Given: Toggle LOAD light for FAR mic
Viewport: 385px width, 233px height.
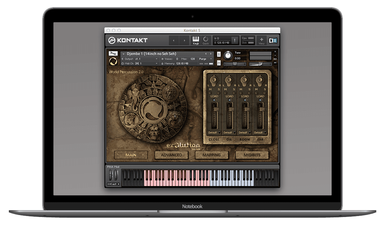Looking at the screenshot, I should click(x=261, y=100).
